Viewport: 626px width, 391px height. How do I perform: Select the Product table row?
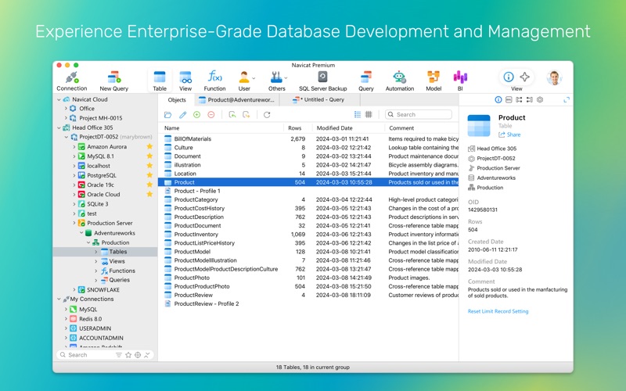[308, 182]
